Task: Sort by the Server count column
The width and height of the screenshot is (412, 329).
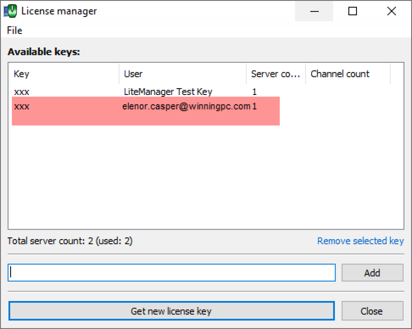Action: [275, 74]
